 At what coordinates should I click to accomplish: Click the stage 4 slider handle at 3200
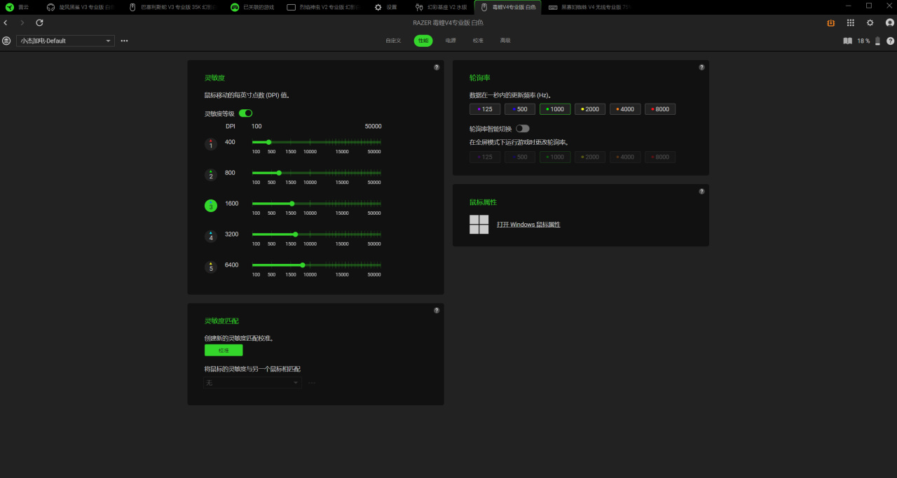296,234
